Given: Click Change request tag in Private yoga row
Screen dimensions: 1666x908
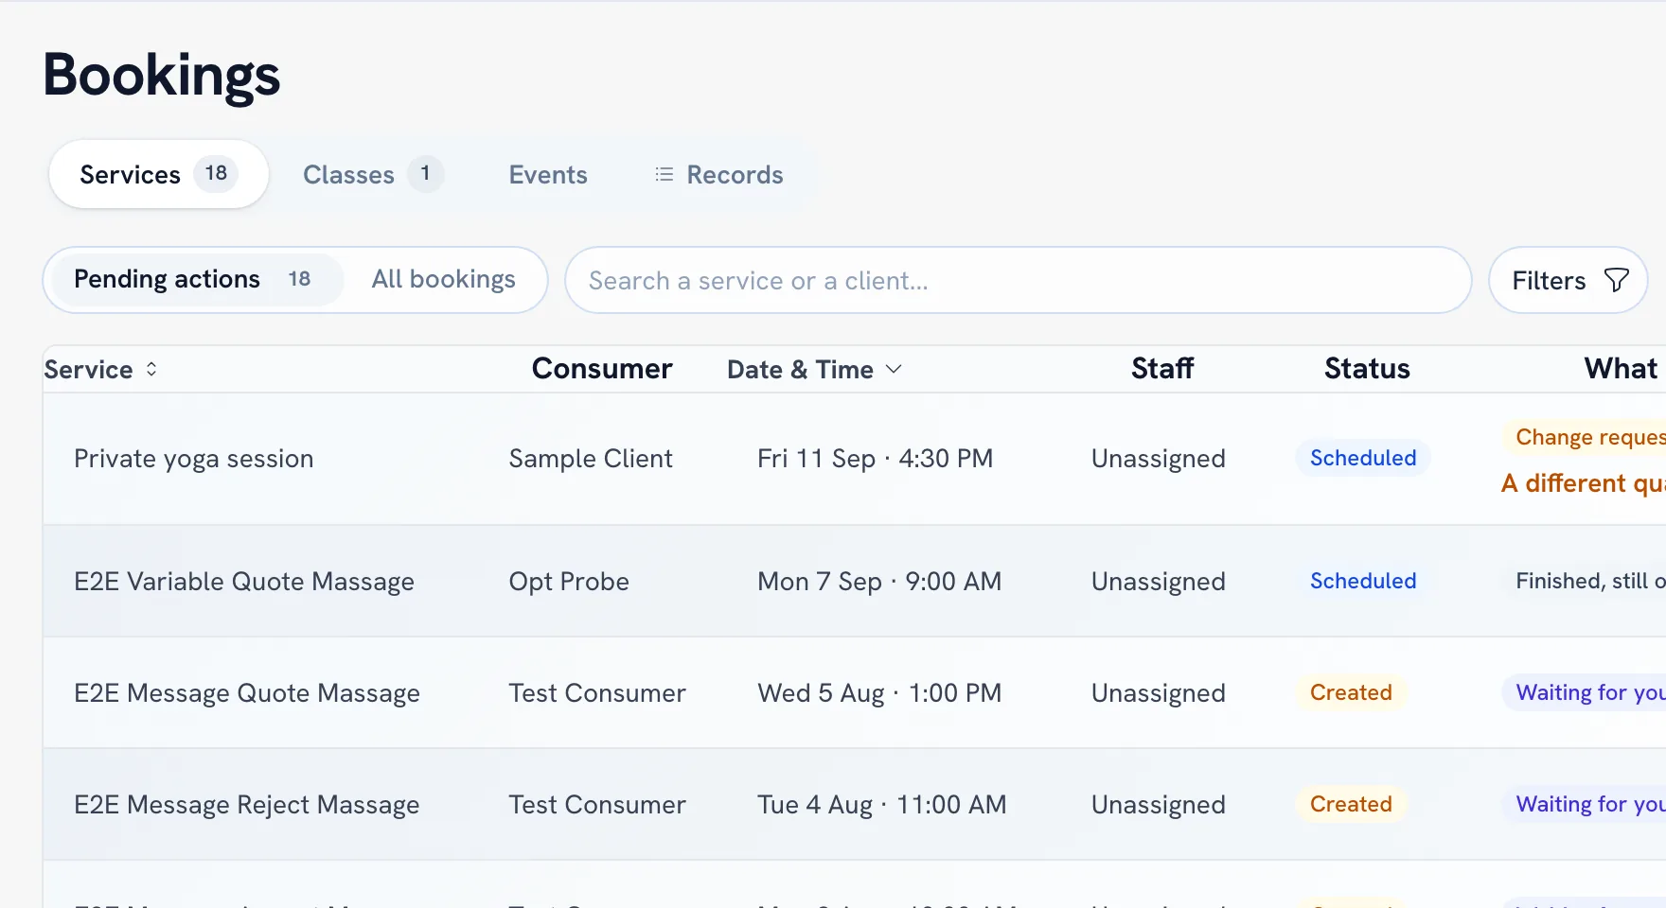Looking at the screenshot, I should pos(1585,437).
